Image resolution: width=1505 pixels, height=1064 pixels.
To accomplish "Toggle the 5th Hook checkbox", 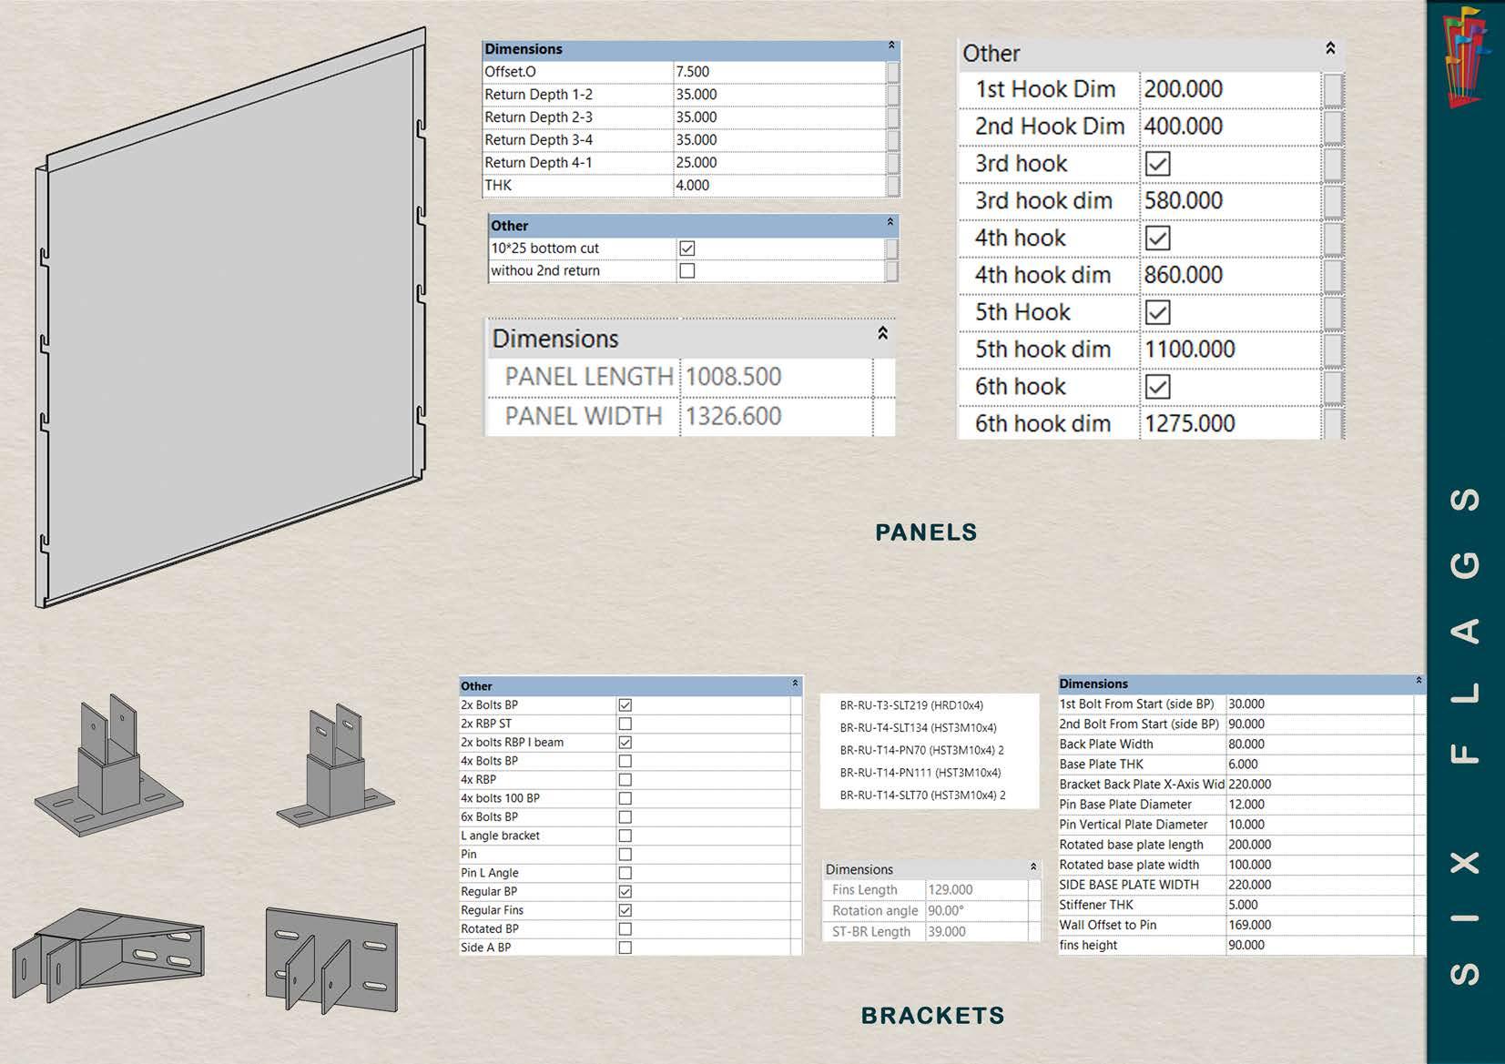I will [x=1157, y=312].
